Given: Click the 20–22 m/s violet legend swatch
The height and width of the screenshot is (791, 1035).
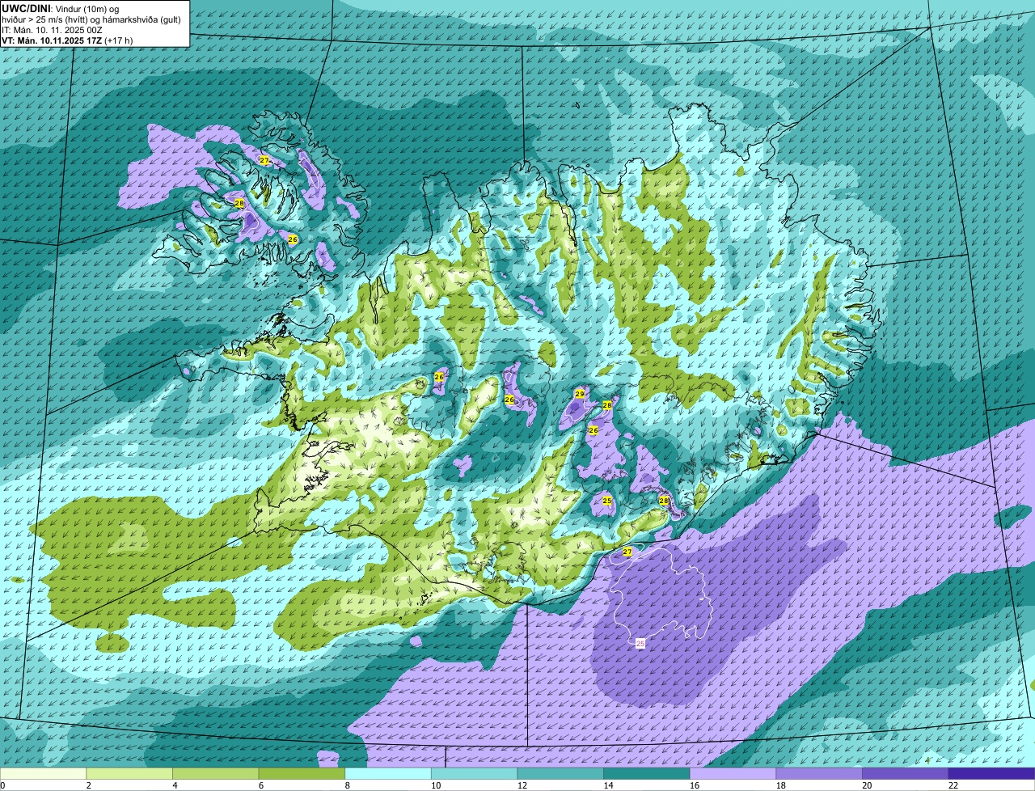Looking at the screenshot, I should coord(906,773).
